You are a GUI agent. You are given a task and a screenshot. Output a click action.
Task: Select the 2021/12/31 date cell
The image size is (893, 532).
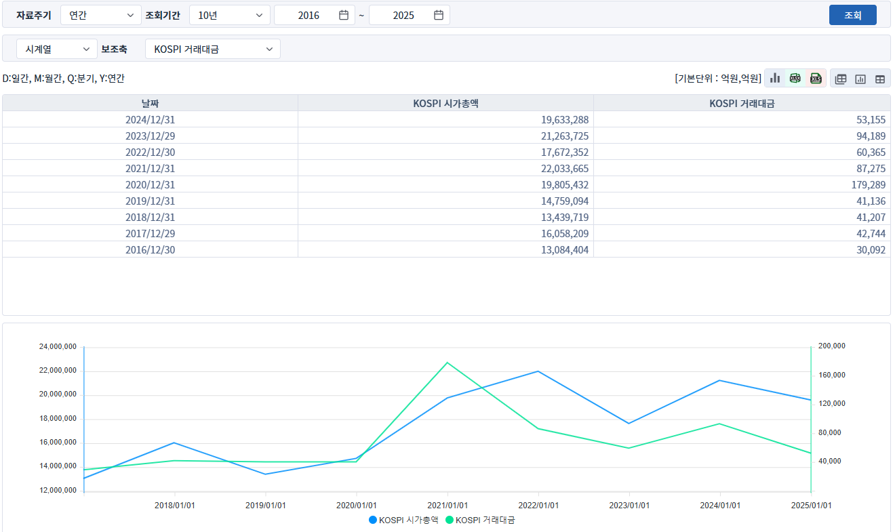150,168
